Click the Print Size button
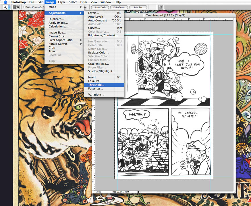The width and height of the screenshot is (251, 206). [x=138, y=7]
